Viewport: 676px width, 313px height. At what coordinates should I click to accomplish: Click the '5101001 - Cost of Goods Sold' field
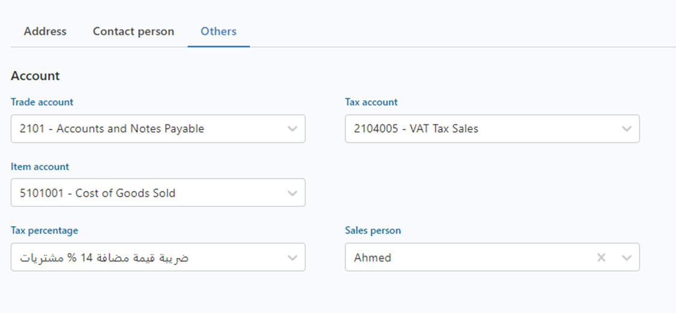[97, 193]
